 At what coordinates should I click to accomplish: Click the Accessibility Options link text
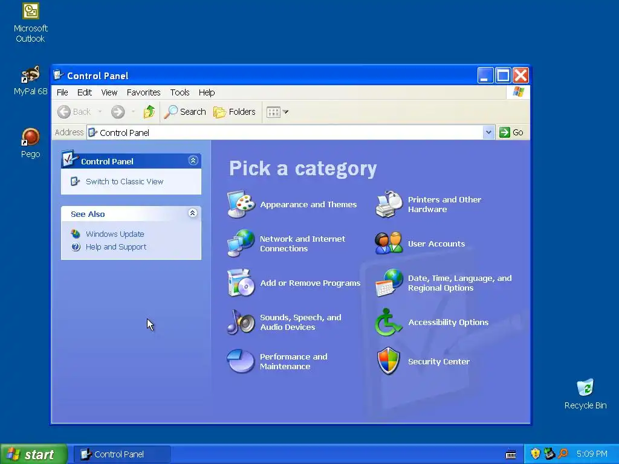click(448, 323)
